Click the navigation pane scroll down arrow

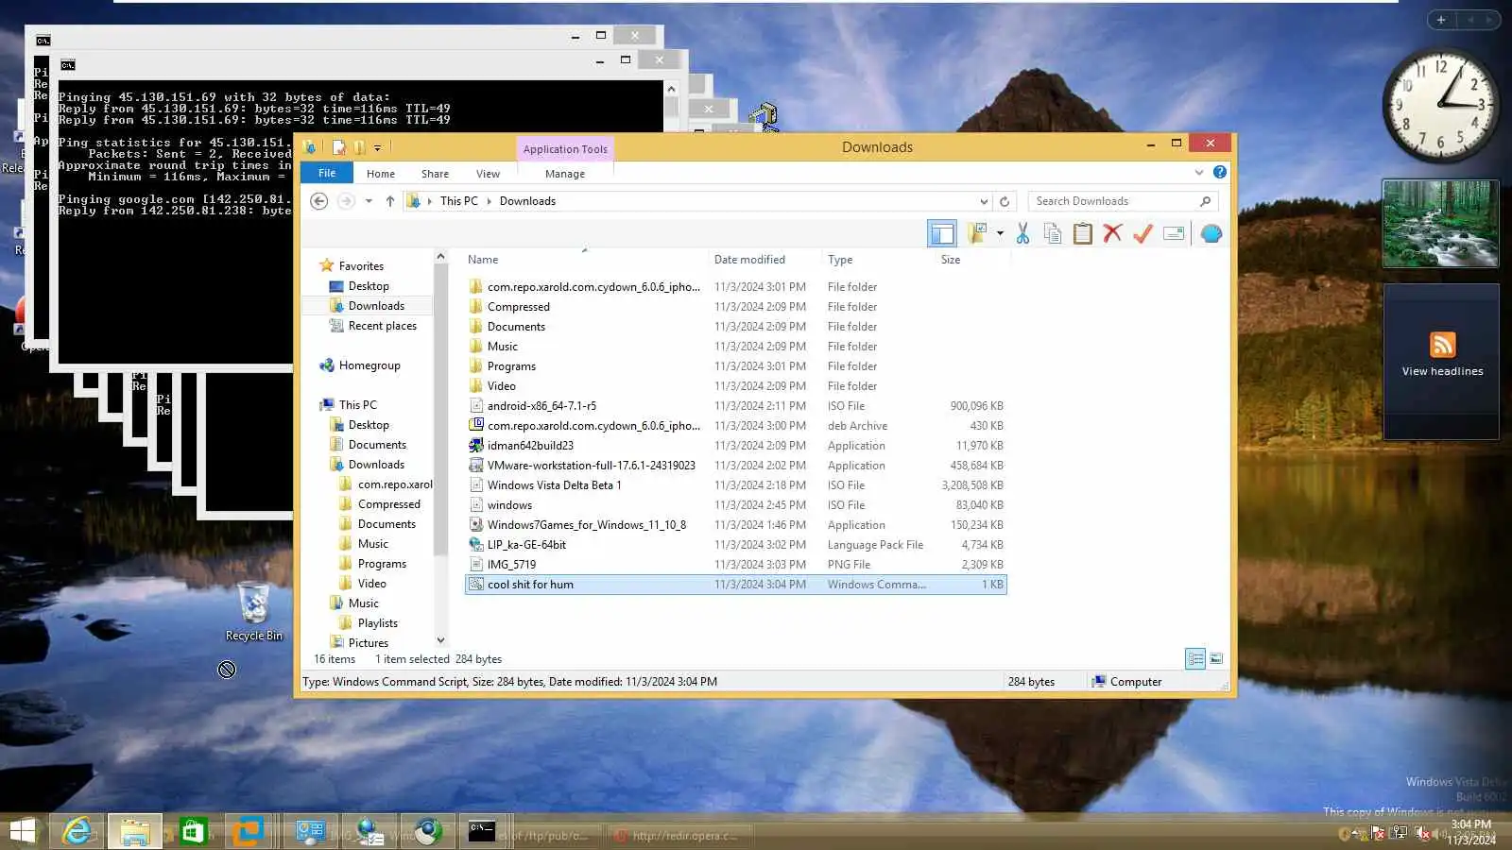pyautogui.click(x=440, y=640)
